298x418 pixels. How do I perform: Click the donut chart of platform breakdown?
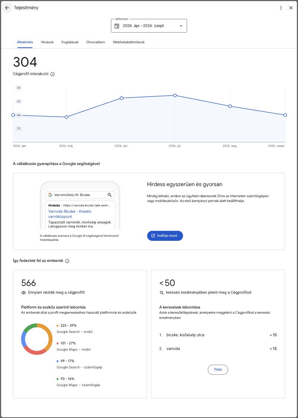click(37, 339)
